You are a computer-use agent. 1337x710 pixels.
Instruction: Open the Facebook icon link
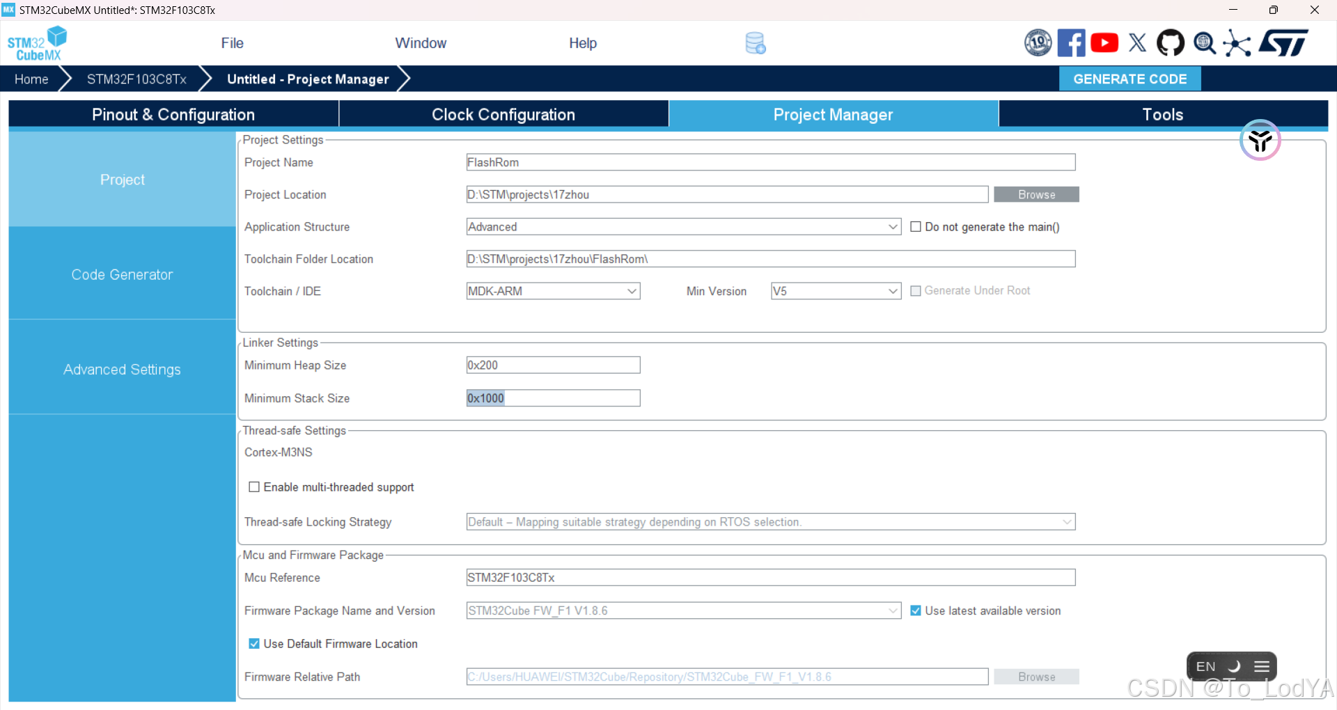point(1071,43)
